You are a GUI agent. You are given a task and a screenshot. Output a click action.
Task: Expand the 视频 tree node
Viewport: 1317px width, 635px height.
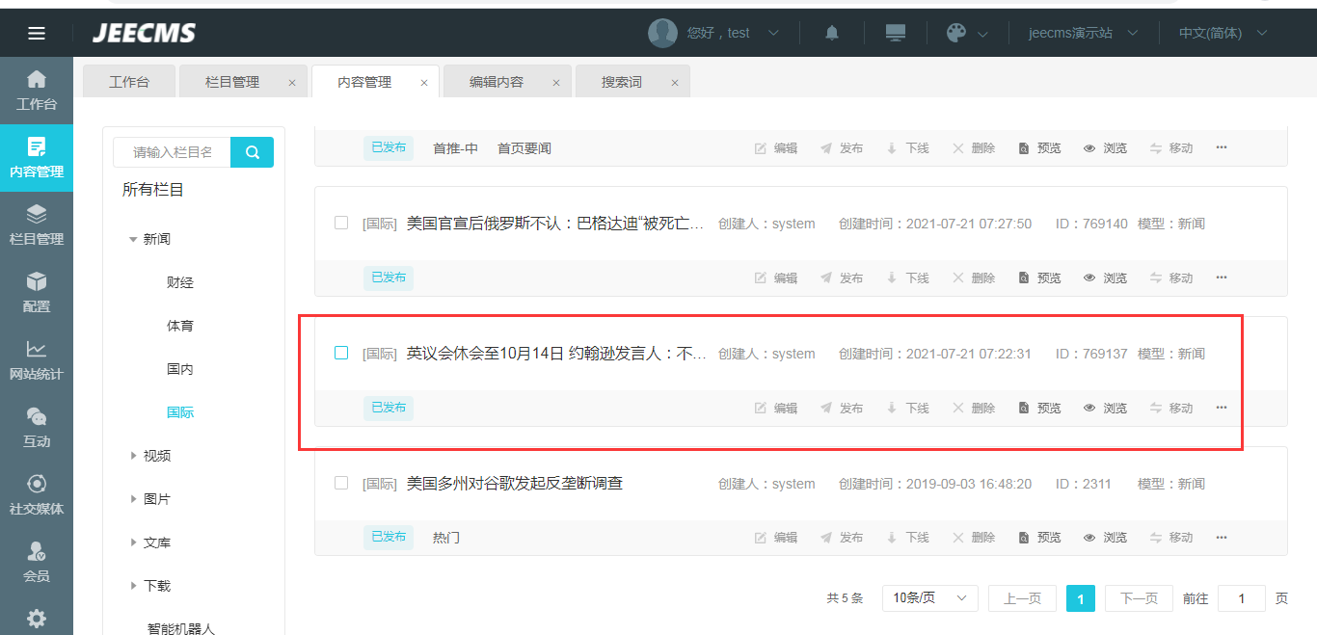click(133, 456)
